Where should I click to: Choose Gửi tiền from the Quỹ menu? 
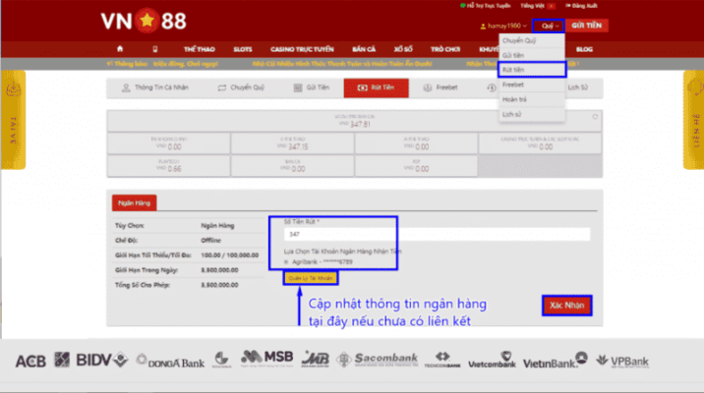point(532,55)
